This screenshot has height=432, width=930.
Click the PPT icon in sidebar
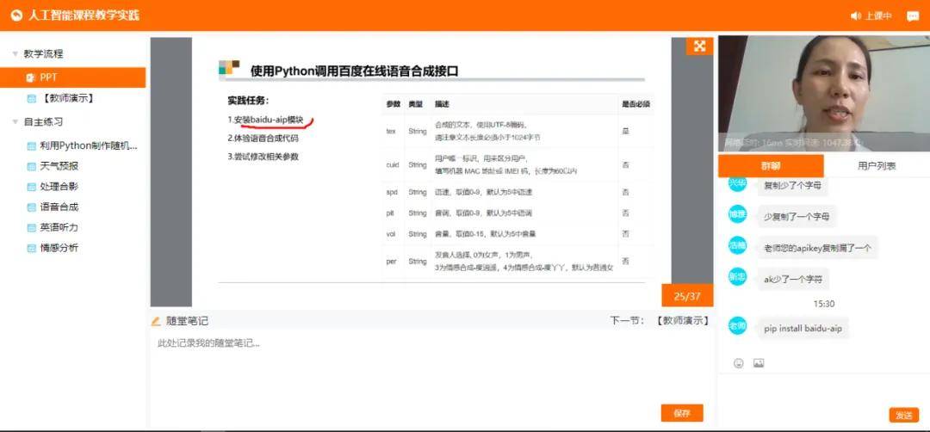coord(31,77)
